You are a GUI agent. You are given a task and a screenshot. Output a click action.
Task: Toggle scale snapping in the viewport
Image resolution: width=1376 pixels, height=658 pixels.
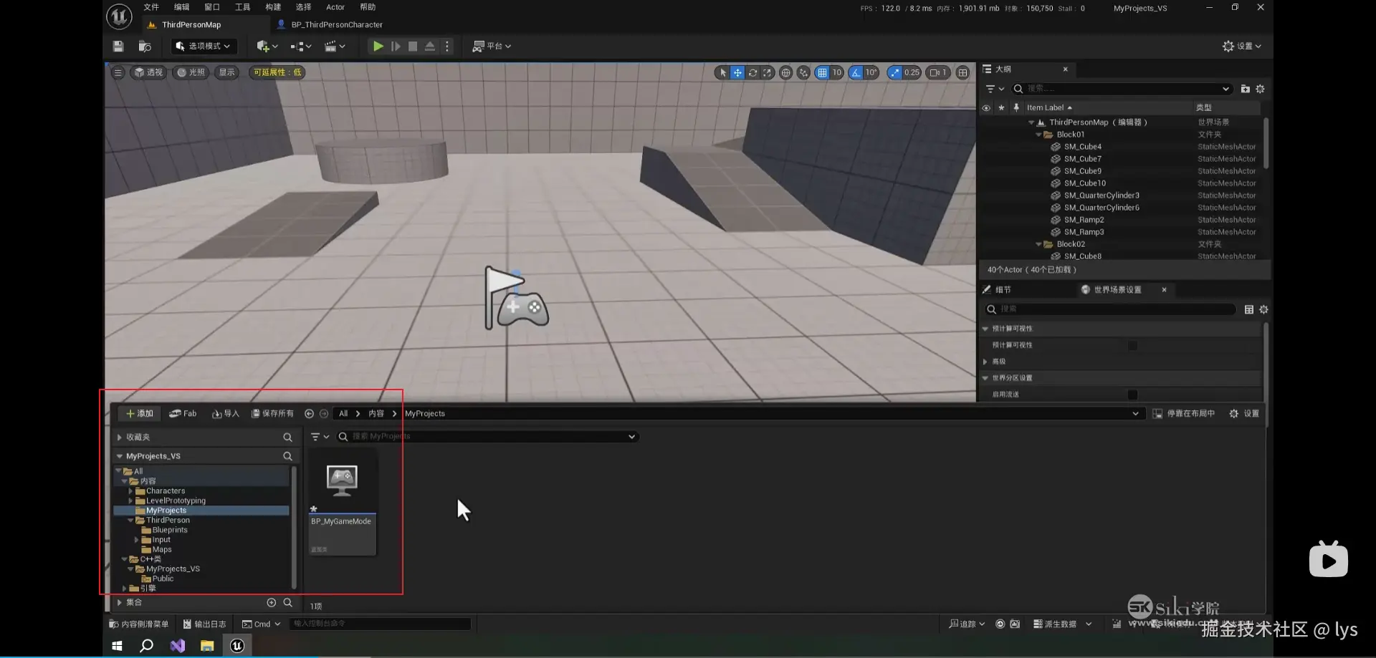point(894,72)
